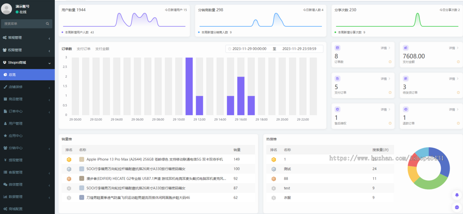Viewport: 463px width, 214px height.
Task: Click info icon on 售后维权 card
Action: pyautogui.click(x=390, y=124)
